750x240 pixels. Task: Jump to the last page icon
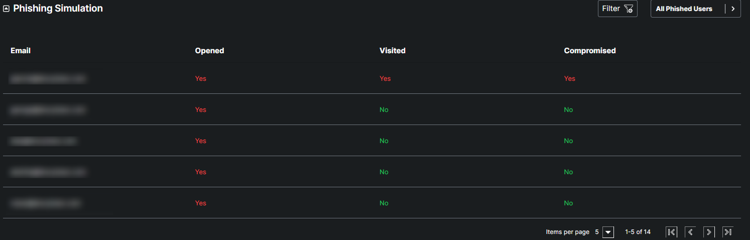click(727, 232)
